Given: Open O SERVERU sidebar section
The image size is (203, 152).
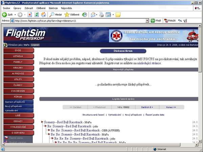Looking at the screenshot, I should [x=19, y=133].
